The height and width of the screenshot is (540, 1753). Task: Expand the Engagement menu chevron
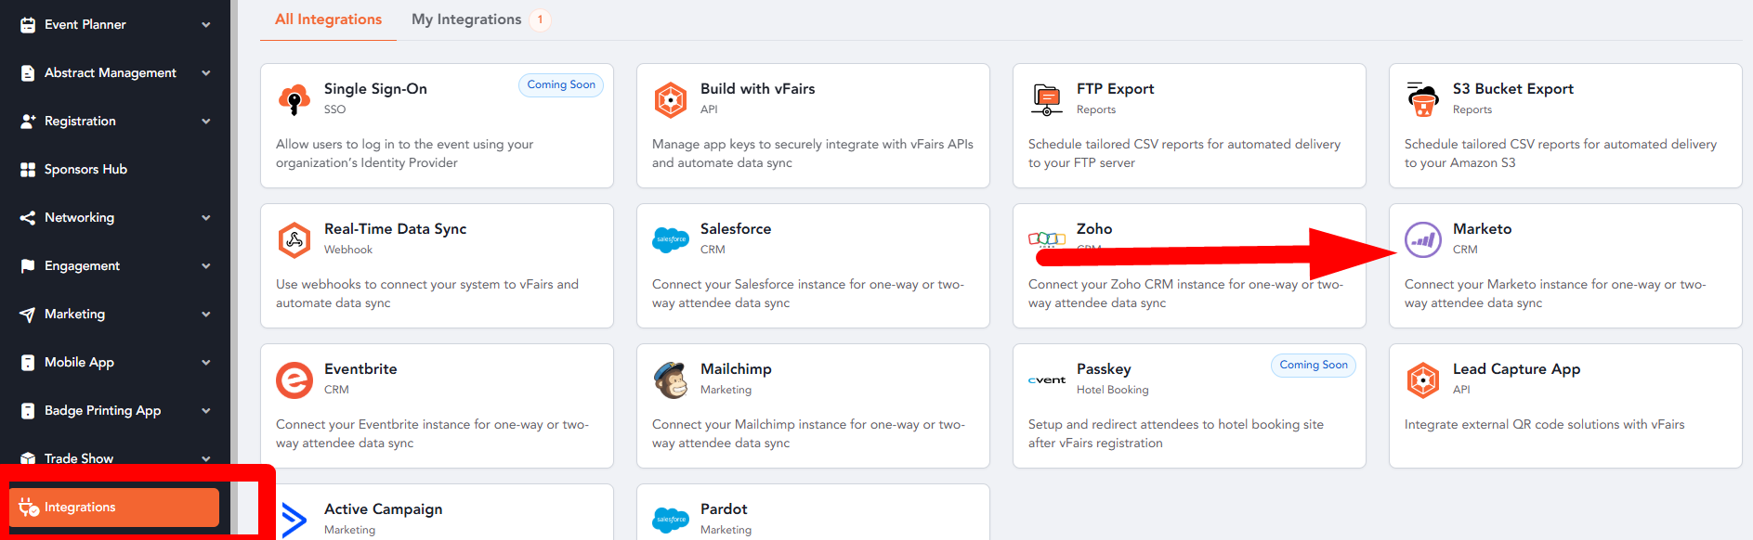[206, 266]
